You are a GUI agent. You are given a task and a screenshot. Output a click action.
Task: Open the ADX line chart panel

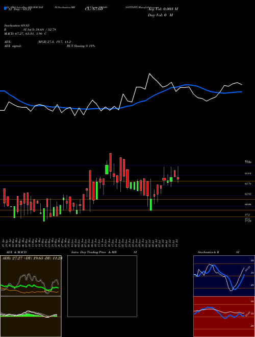31,276
